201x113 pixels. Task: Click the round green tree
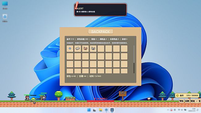pos(59,95)
